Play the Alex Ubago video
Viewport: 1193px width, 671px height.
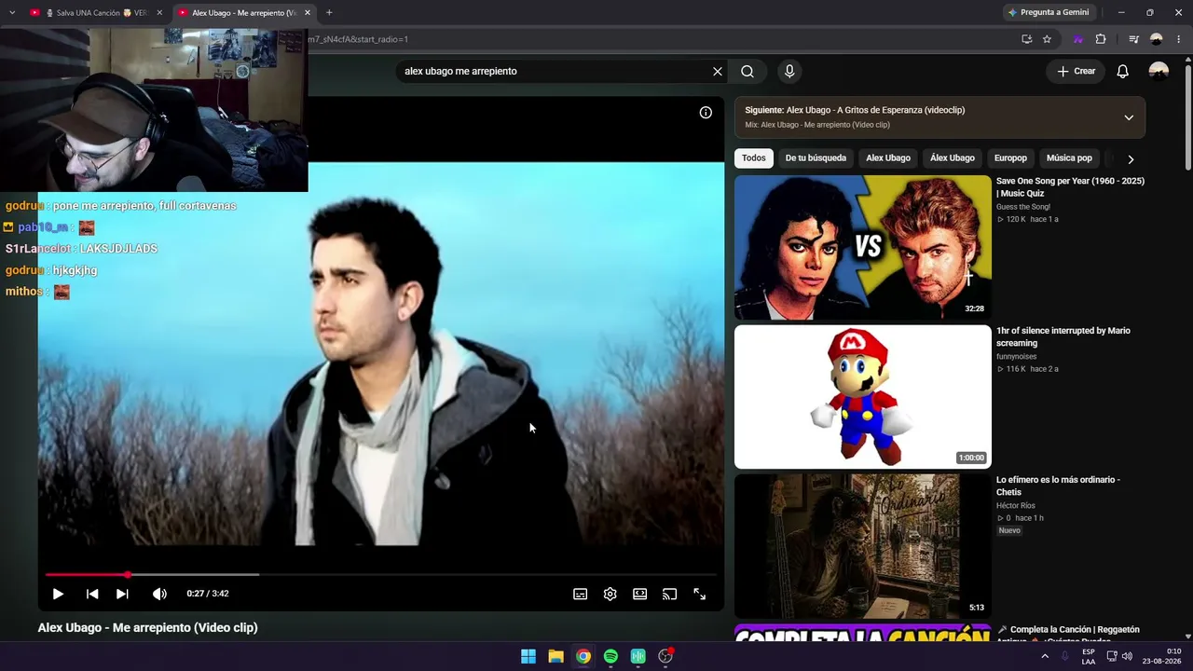pyautogui.click(x=58, y=594)
